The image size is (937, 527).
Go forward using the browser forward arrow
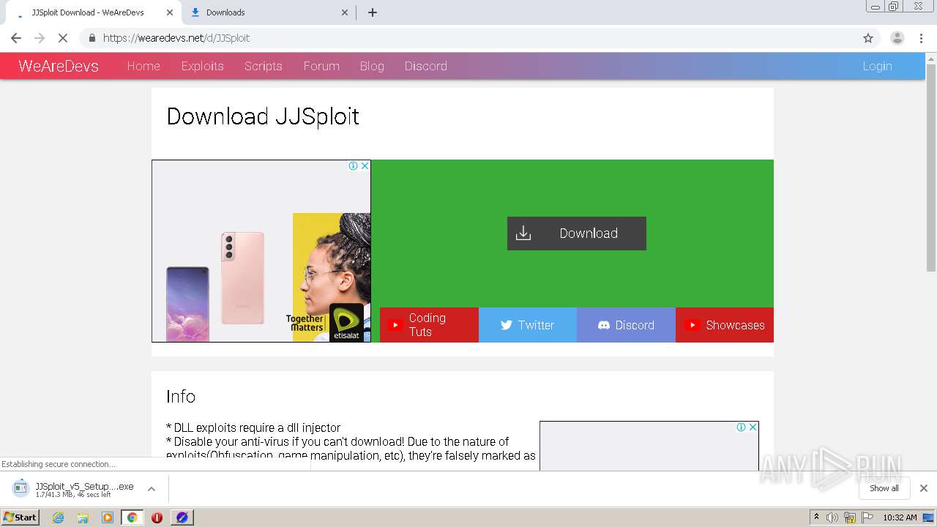coord(40,38)
